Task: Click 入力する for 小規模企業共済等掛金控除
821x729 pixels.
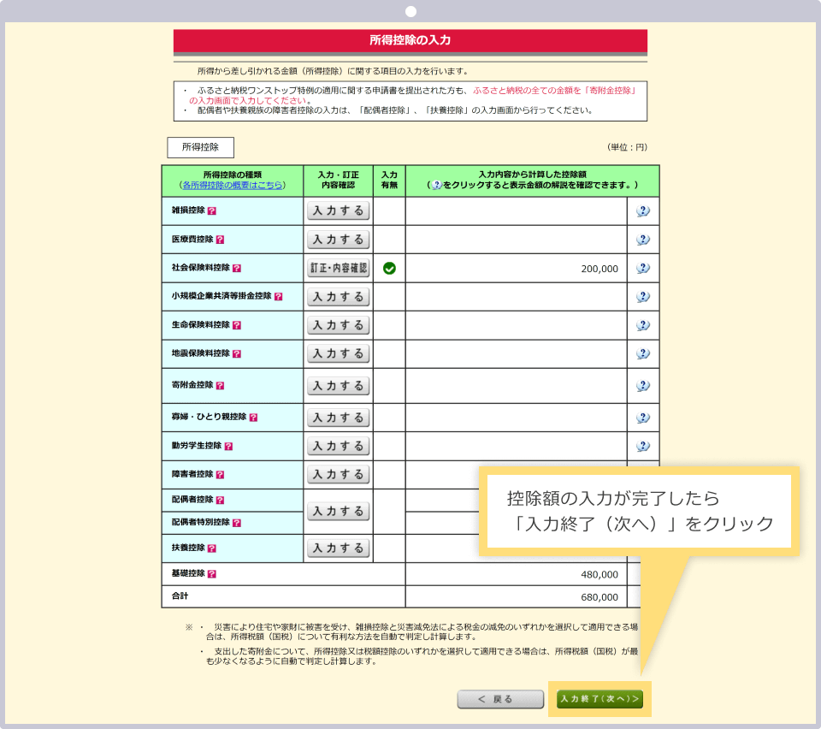Action: pos(339,297)
